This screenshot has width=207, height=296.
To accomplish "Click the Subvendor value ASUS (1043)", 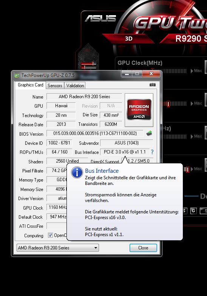I will [127, 143].
